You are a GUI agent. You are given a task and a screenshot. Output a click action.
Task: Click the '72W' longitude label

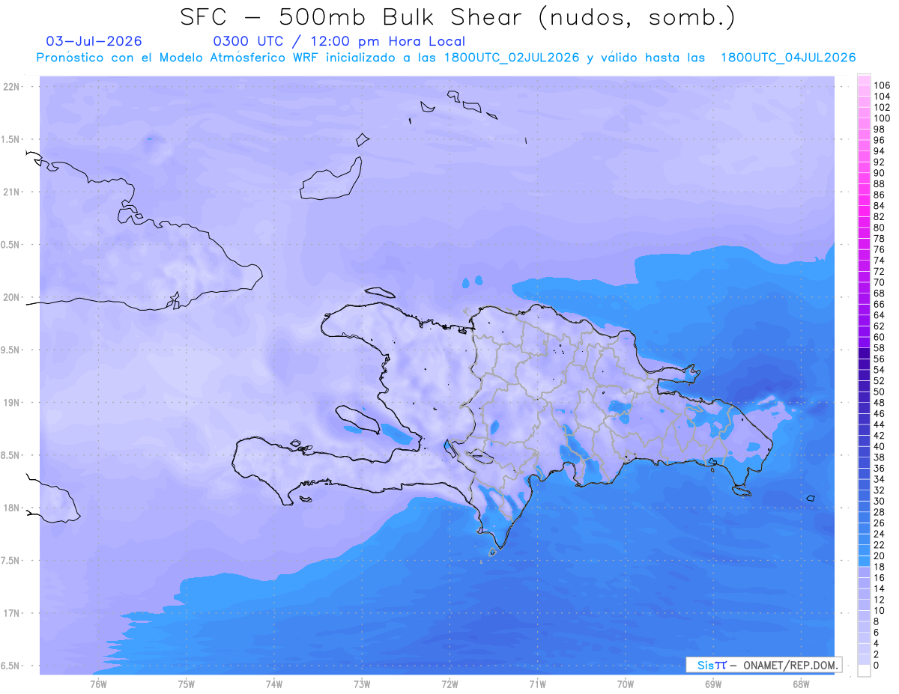click(449, 684)
